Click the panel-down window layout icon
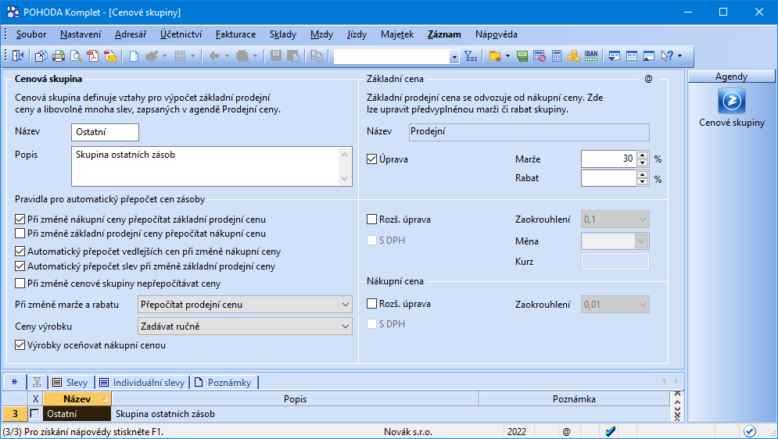This screenshot has height=439, width=778. [615, 56]
